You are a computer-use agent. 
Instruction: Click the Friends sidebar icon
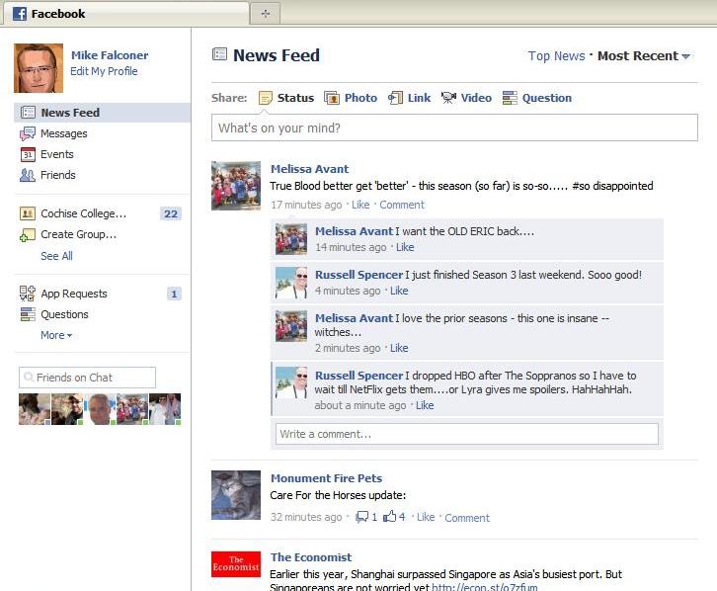(x=28, y=175)
